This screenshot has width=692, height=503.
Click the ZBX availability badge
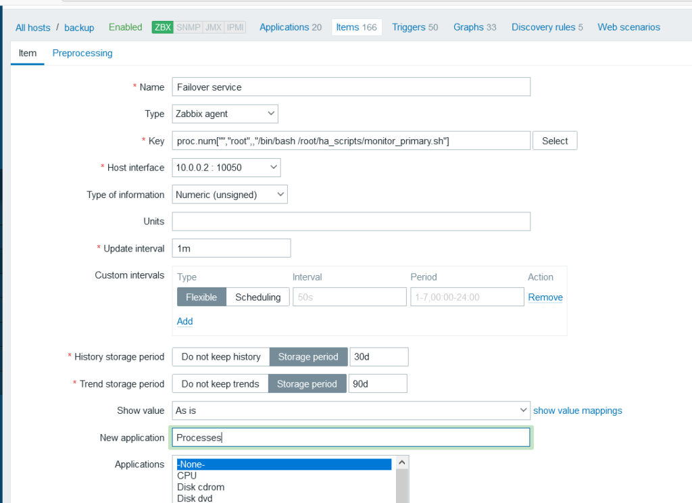tap(163, 28)
